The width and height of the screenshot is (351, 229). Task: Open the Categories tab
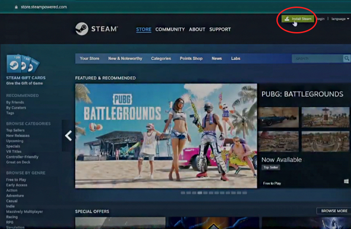161,58
